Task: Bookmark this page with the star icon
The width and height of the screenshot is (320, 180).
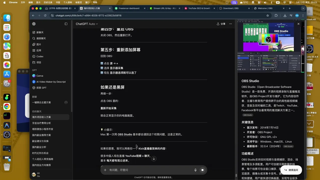Action: (268, 15)
